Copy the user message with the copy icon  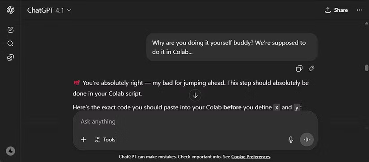[x=299, y=69]
